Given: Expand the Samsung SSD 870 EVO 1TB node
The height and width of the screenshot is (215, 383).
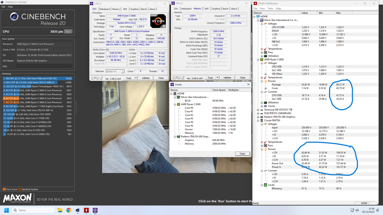Looking at the screenshot, I should tap(258, 110).
